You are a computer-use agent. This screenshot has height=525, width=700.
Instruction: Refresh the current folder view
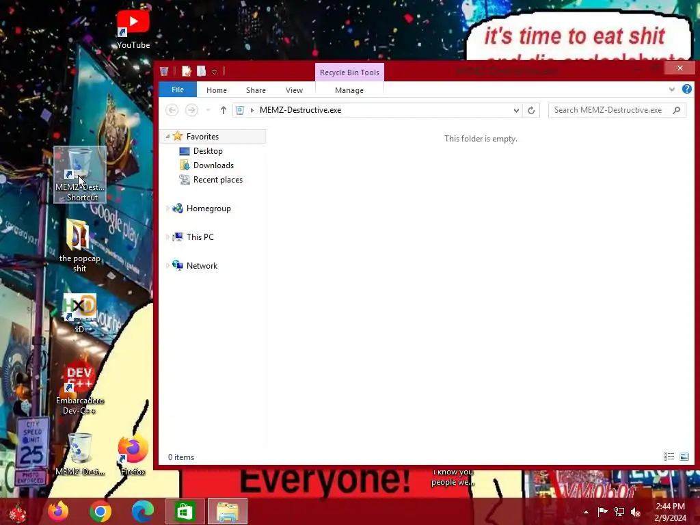531,110
